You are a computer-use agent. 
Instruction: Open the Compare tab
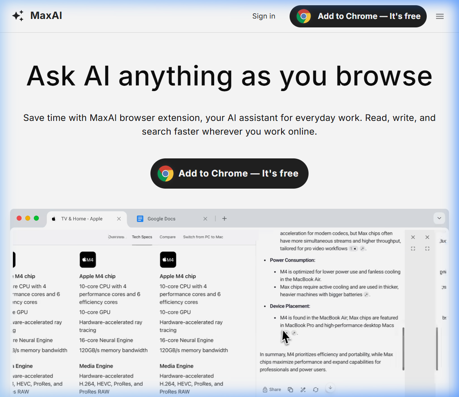167,237
